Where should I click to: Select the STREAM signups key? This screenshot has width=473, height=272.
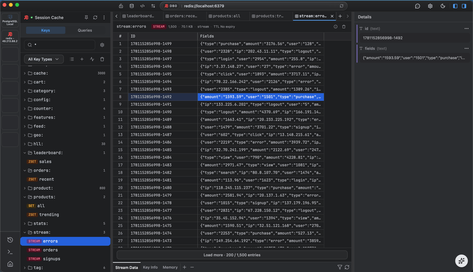coord(65,259)
